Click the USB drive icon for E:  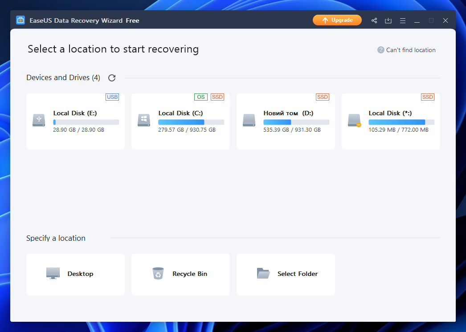[x=39, y=120]
